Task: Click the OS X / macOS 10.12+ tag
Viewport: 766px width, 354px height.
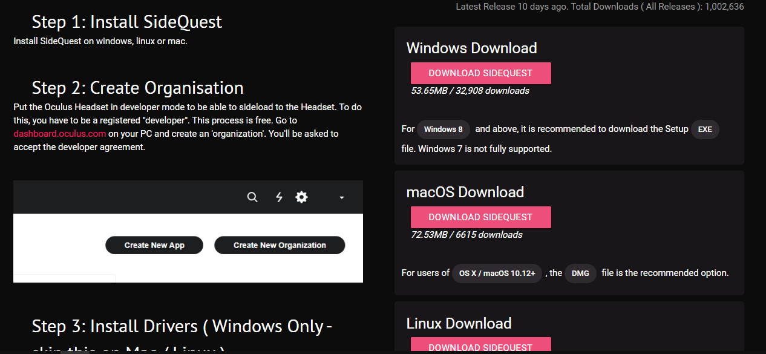Action: click(x=497, y=274)
